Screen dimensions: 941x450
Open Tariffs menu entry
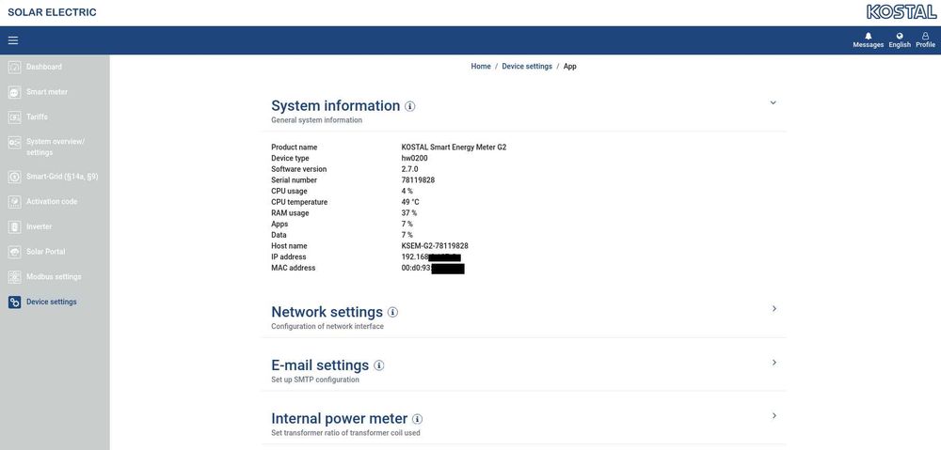[37, 117]
